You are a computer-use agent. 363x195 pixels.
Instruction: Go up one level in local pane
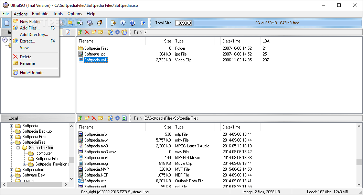click(x=80, y=118)
